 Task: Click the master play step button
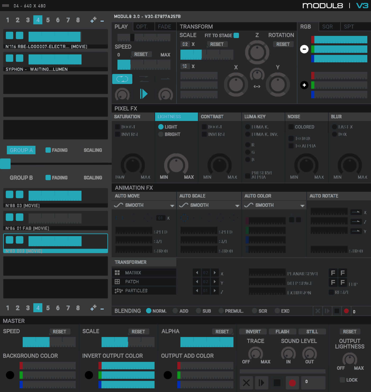[261, 383]
